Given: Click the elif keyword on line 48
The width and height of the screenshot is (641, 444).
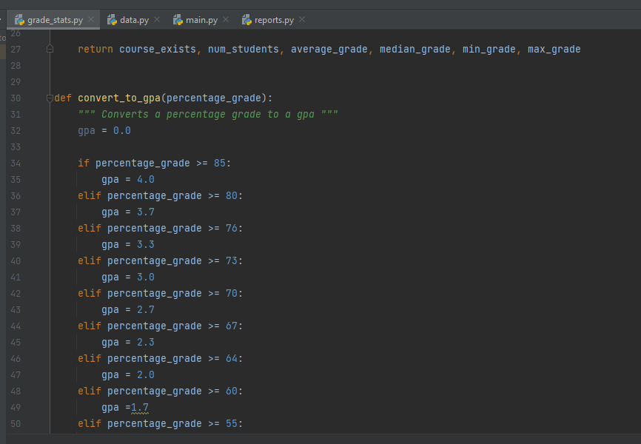Looking at the screenshot, I should (89, 391).
